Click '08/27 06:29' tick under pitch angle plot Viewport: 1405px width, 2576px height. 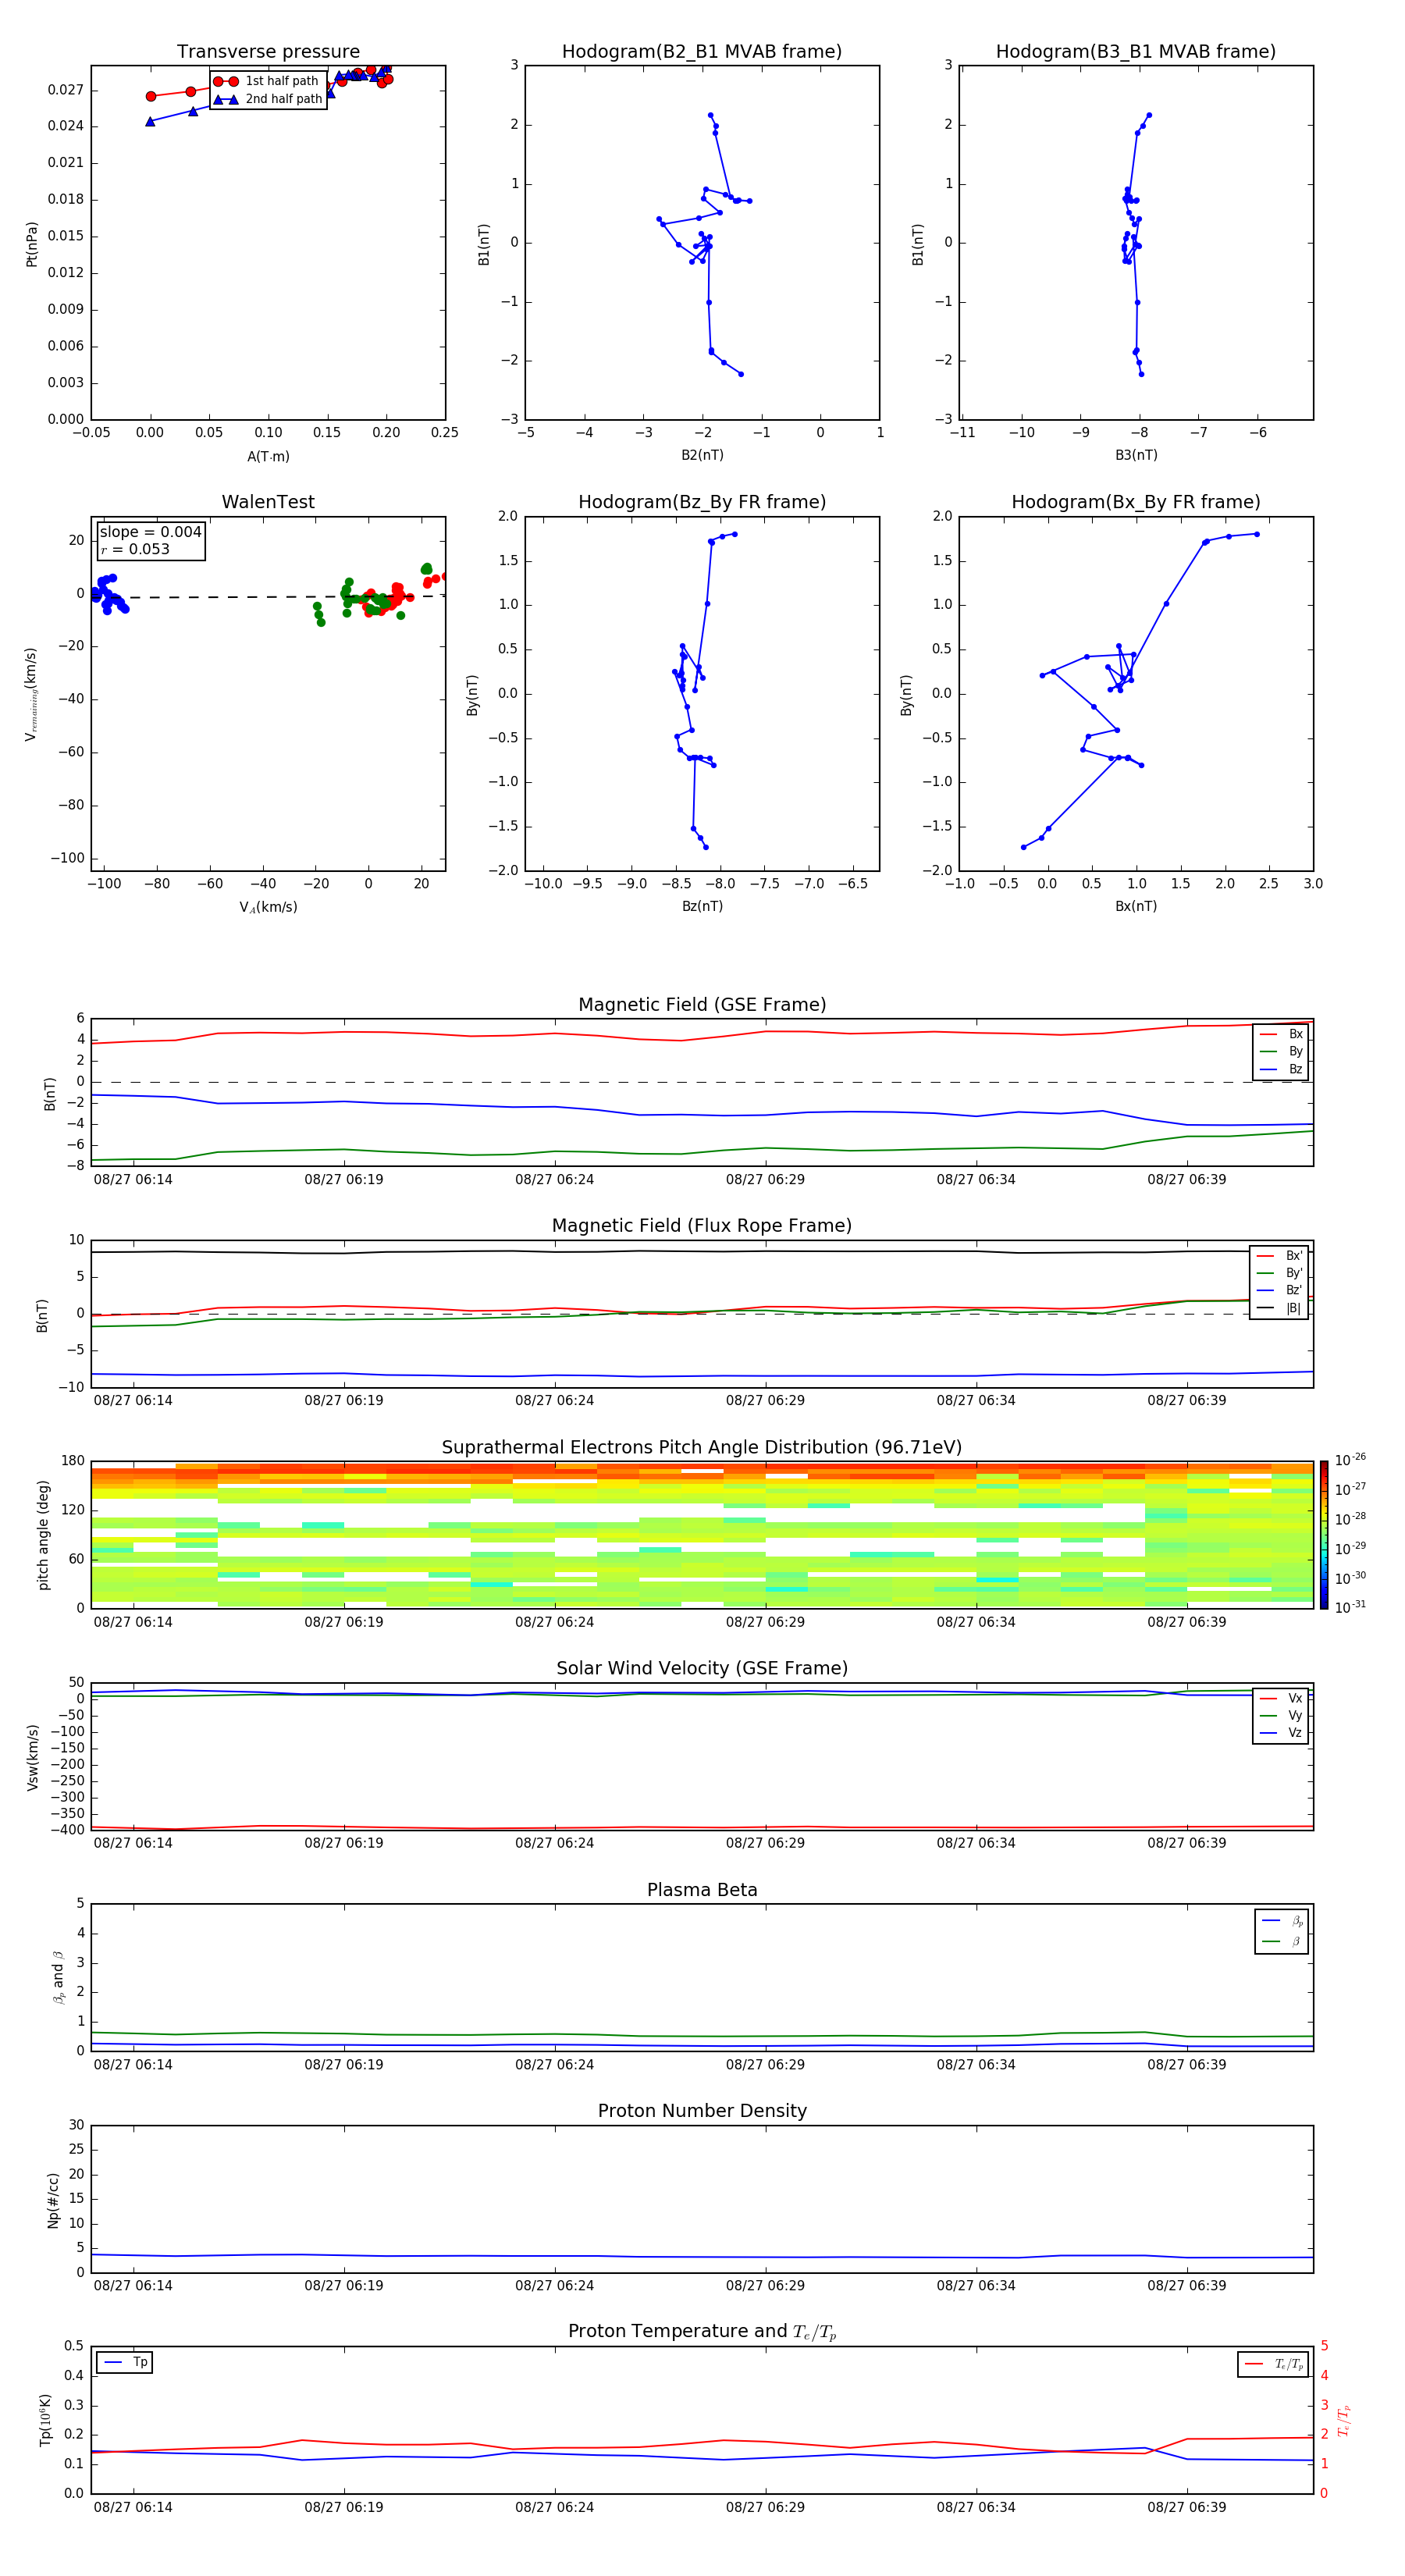(765, 1622)
